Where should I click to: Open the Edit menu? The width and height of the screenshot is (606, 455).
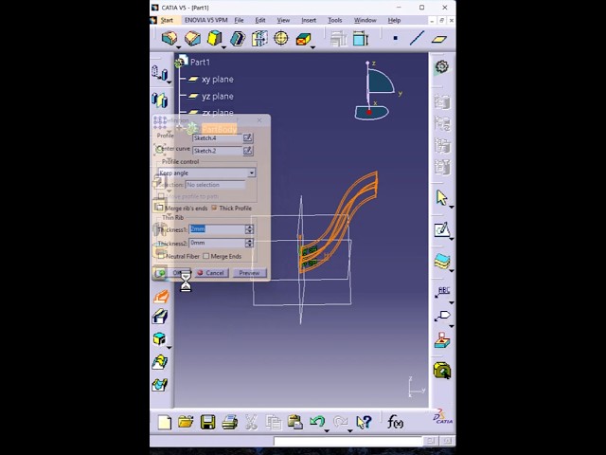coord(260,20)
